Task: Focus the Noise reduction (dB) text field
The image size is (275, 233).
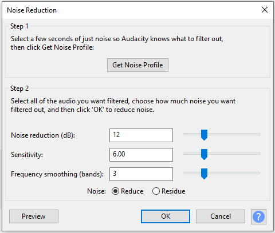Action: pyautogui.click(x=141, y=135)
